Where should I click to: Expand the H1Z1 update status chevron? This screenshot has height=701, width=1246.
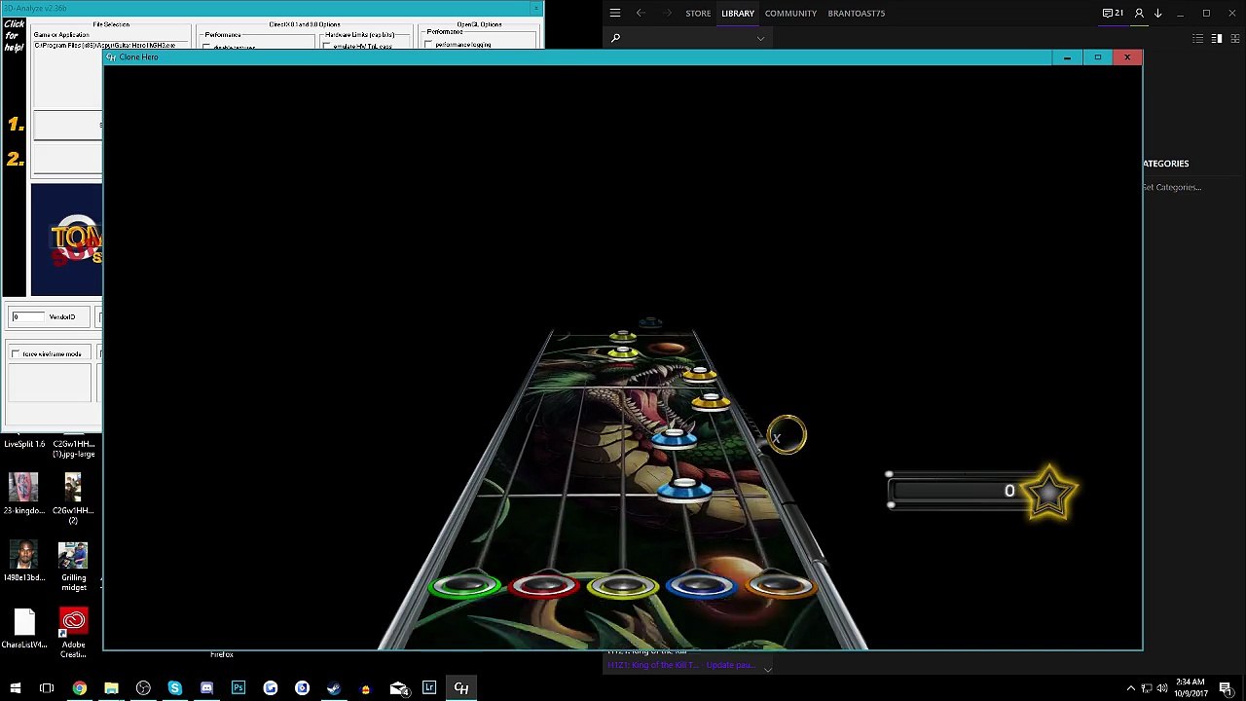coord(767,668)
